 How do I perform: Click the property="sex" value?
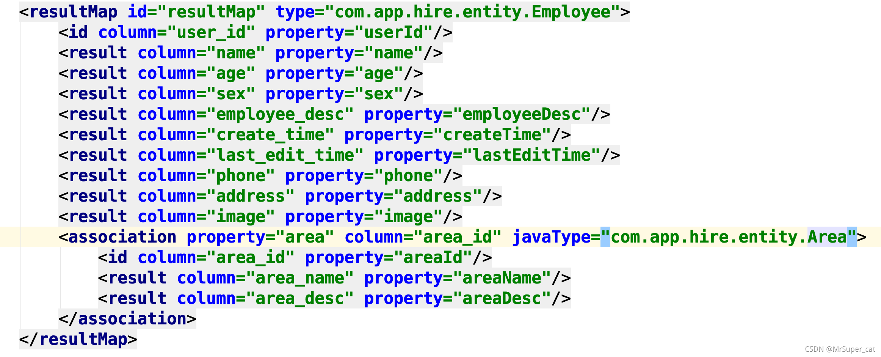[379, 94]
